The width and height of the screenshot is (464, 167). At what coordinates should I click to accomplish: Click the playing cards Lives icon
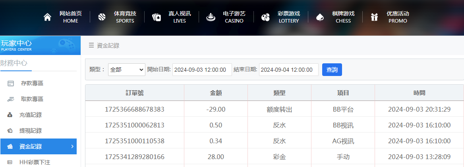click(157, 17)
